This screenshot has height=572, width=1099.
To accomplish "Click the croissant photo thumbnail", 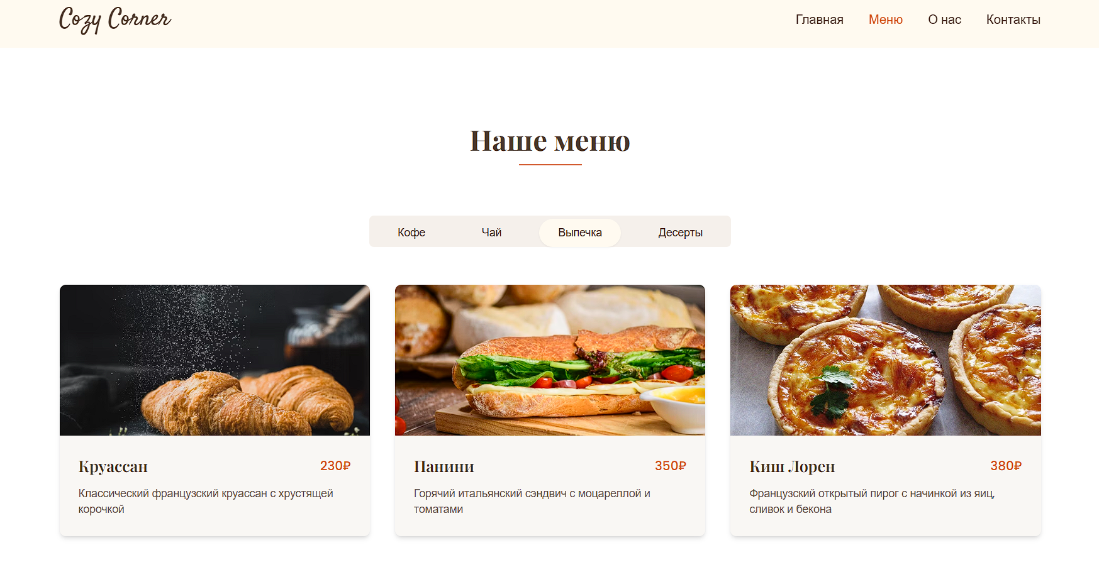I will click(215, 360).
